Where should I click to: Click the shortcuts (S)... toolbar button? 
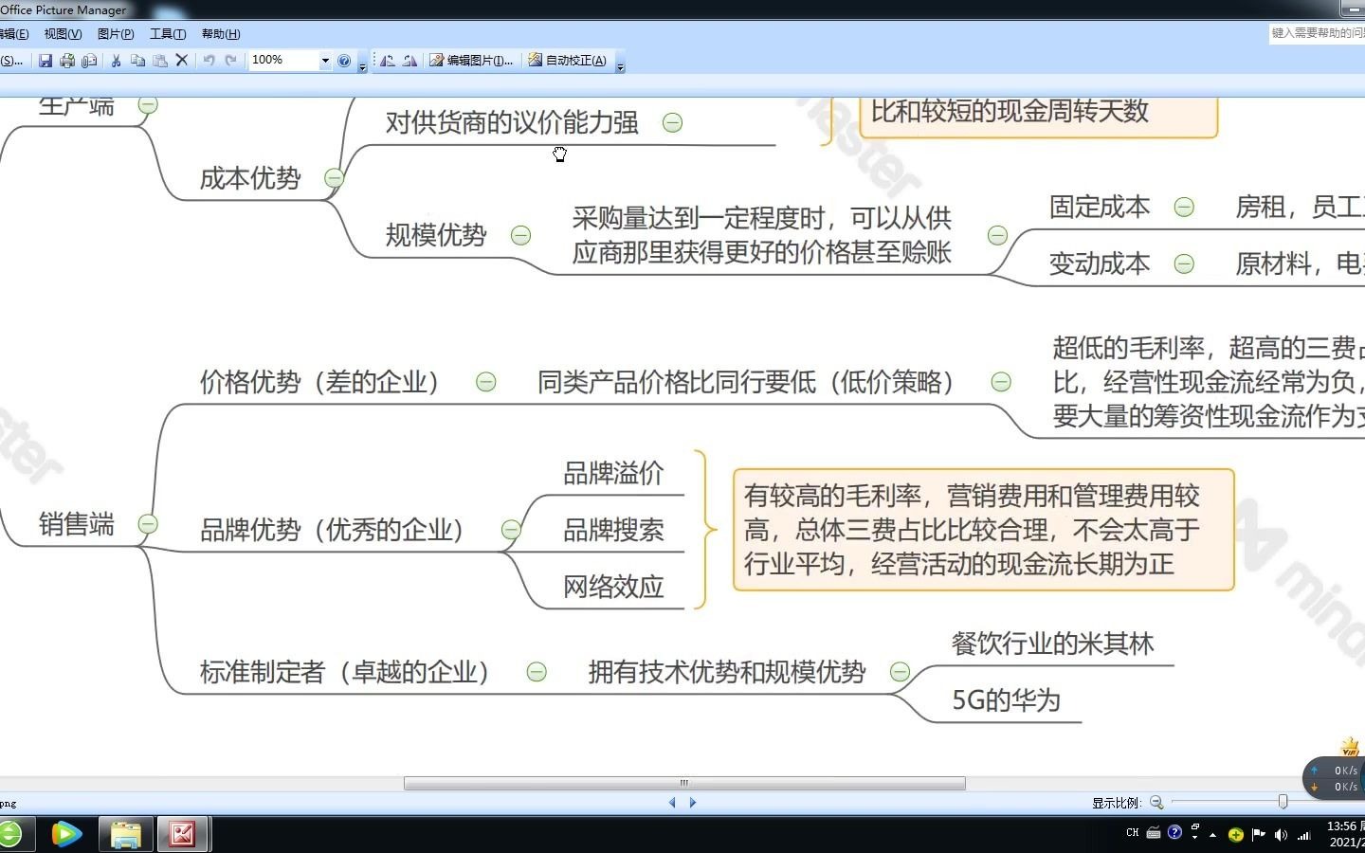12,61
